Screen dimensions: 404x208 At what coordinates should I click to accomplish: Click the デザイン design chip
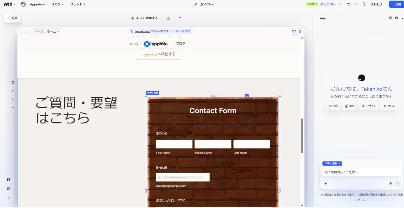point(369,106)
